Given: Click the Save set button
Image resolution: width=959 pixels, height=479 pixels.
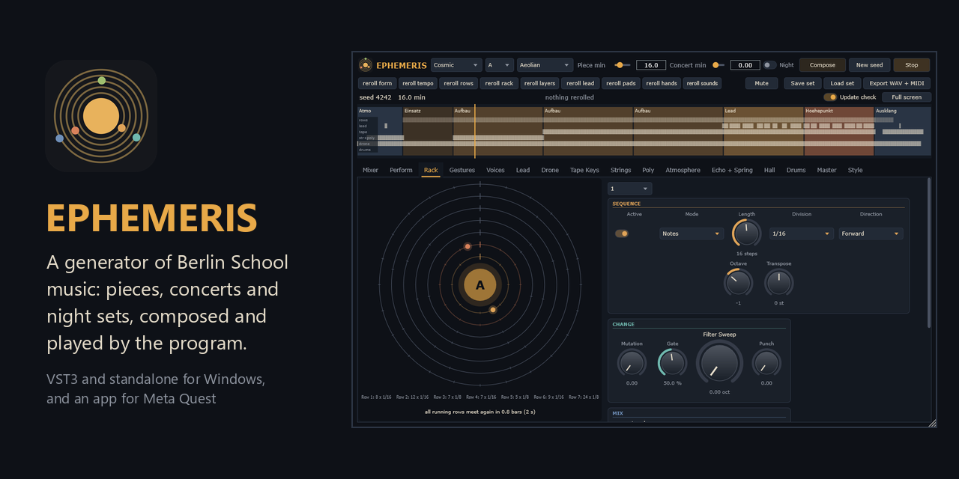Looking at the screenshot, I should [802, 83].
